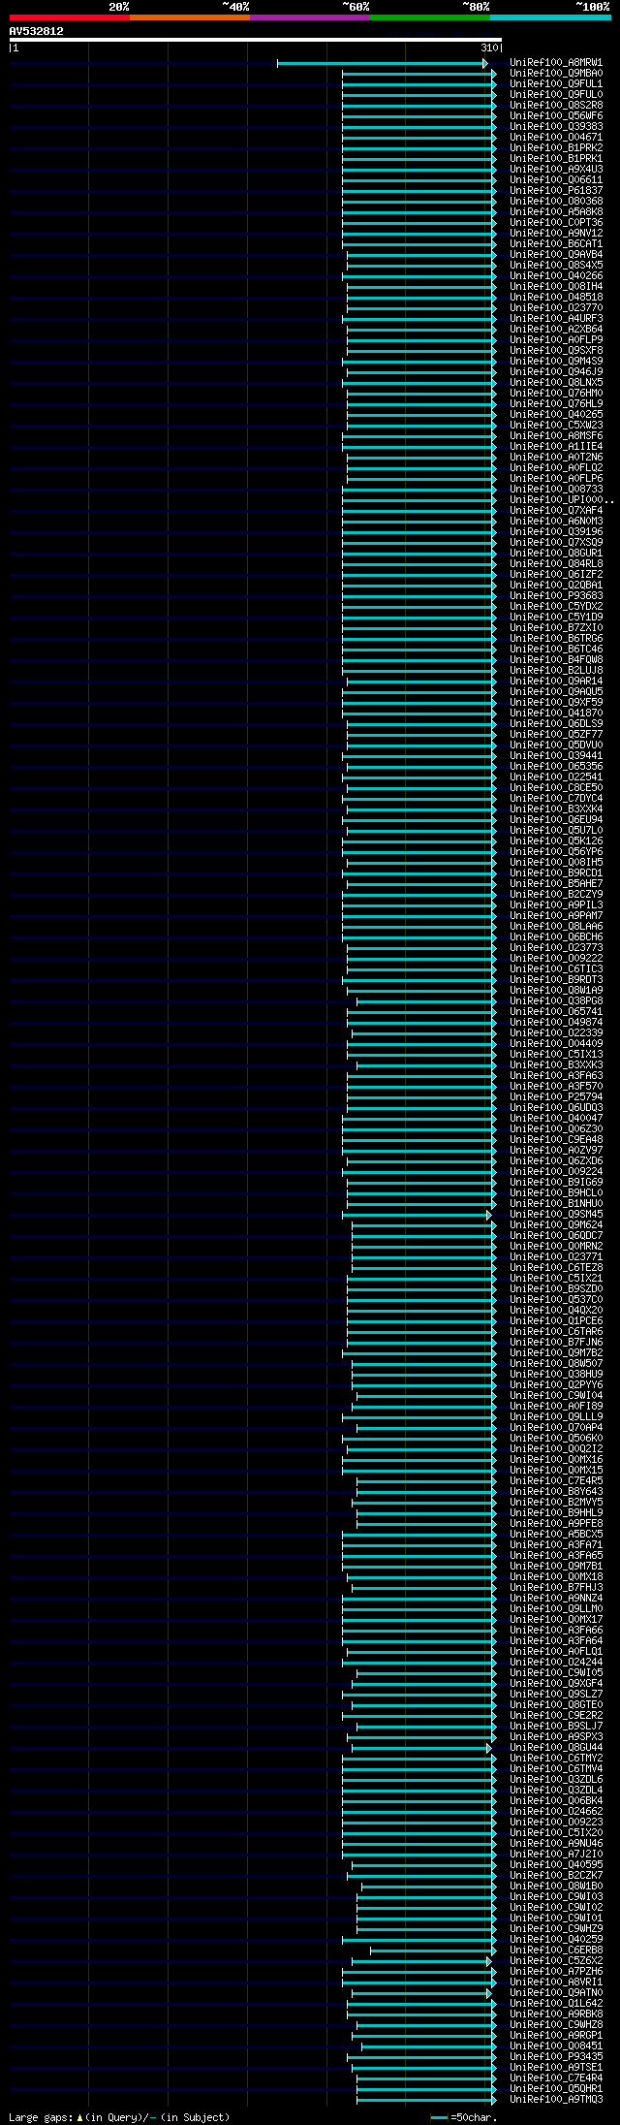Select the UniRef100_Q7XAF4 label
The image size is (620, 2125).
coord(556,511)
